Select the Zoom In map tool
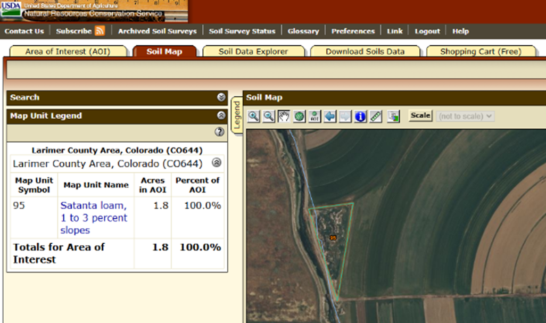This screenshot has width=546, height=323. [x=253, y=116]
